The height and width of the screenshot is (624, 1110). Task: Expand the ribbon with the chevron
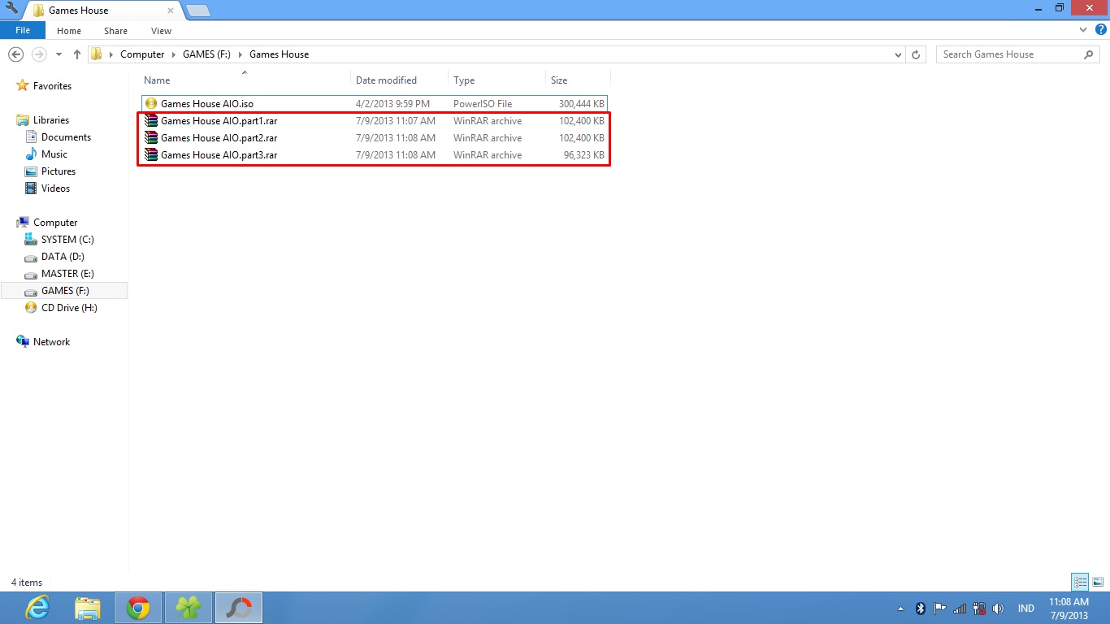[x=1083, y=30]
